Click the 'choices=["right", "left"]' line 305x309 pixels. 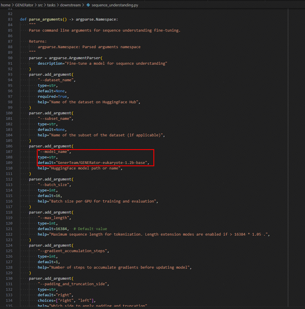[66, 301]
